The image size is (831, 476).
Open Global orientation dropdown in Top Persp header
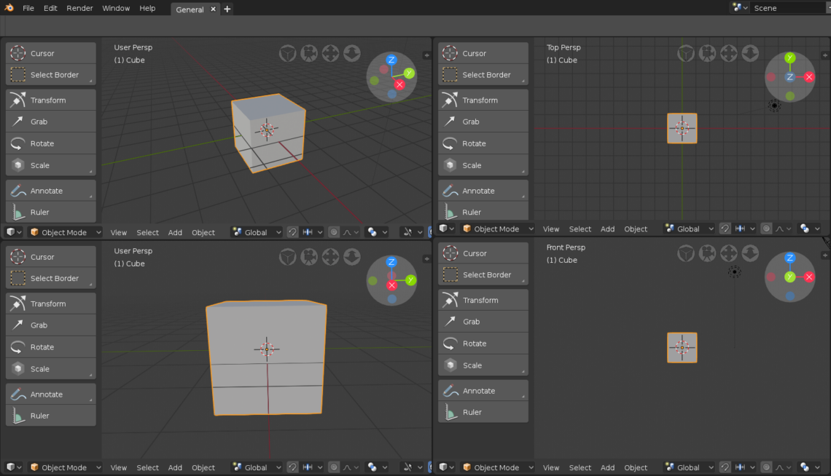689,229
